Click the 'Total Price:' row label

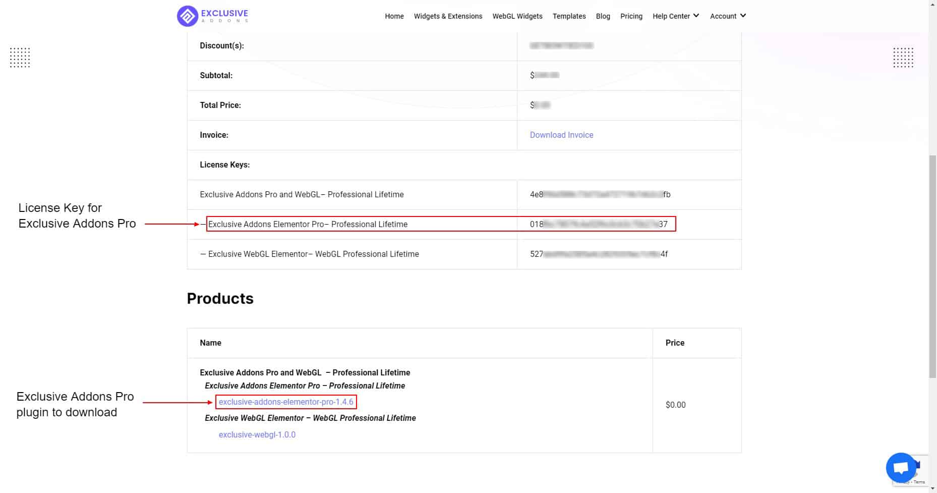[x=220, y=105]
